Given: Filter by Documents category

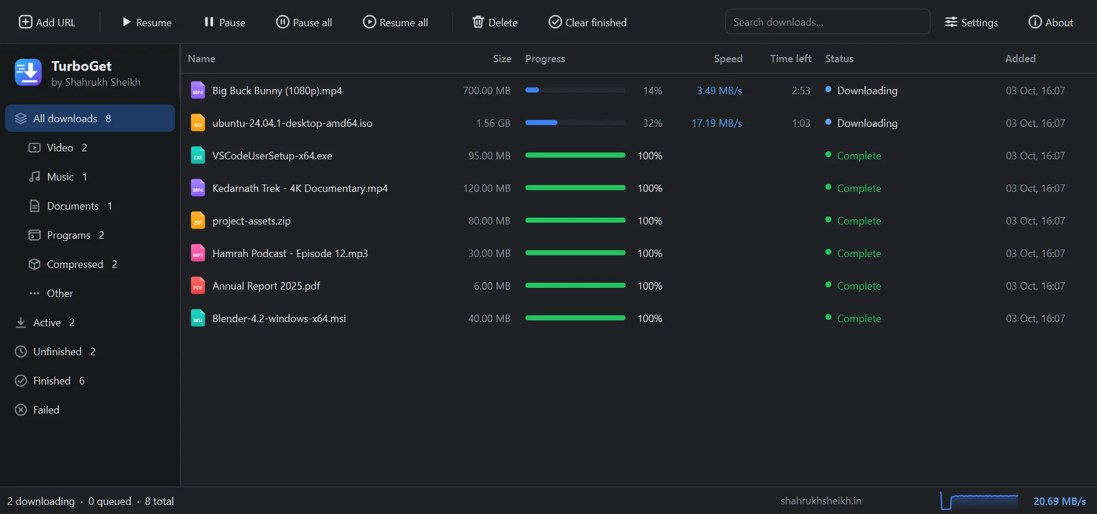Looking at the screenshot, I should click(x=90, y=206).
